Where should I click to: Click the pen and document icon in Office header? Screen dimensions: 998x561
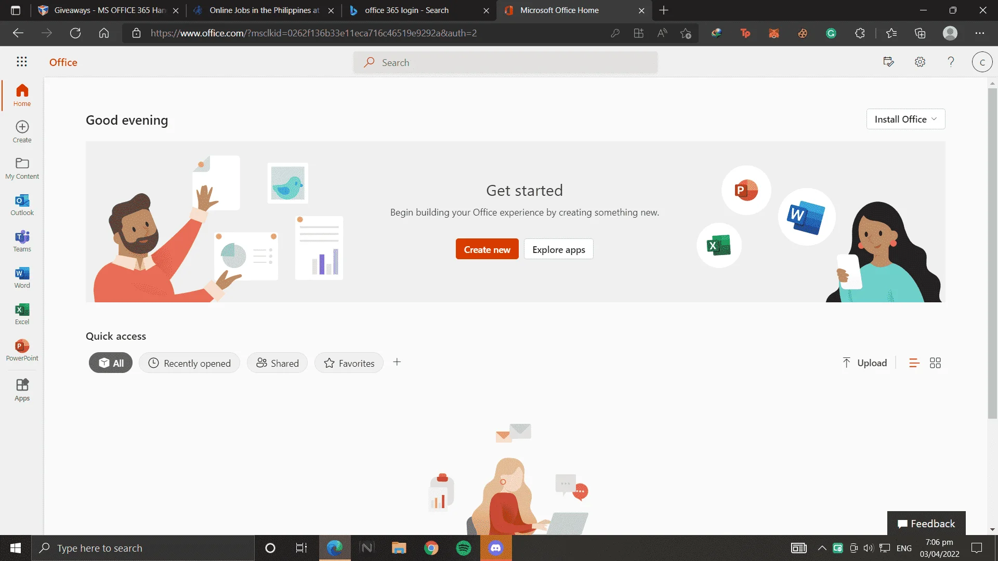point(888,62)
